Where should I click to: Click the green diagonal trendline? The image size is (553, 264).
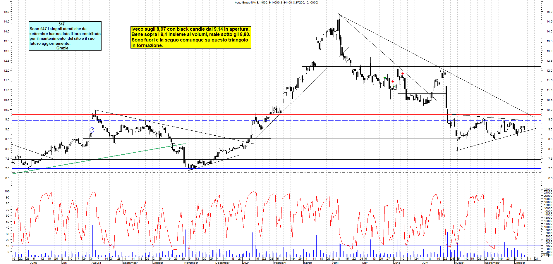pos(99,159)
